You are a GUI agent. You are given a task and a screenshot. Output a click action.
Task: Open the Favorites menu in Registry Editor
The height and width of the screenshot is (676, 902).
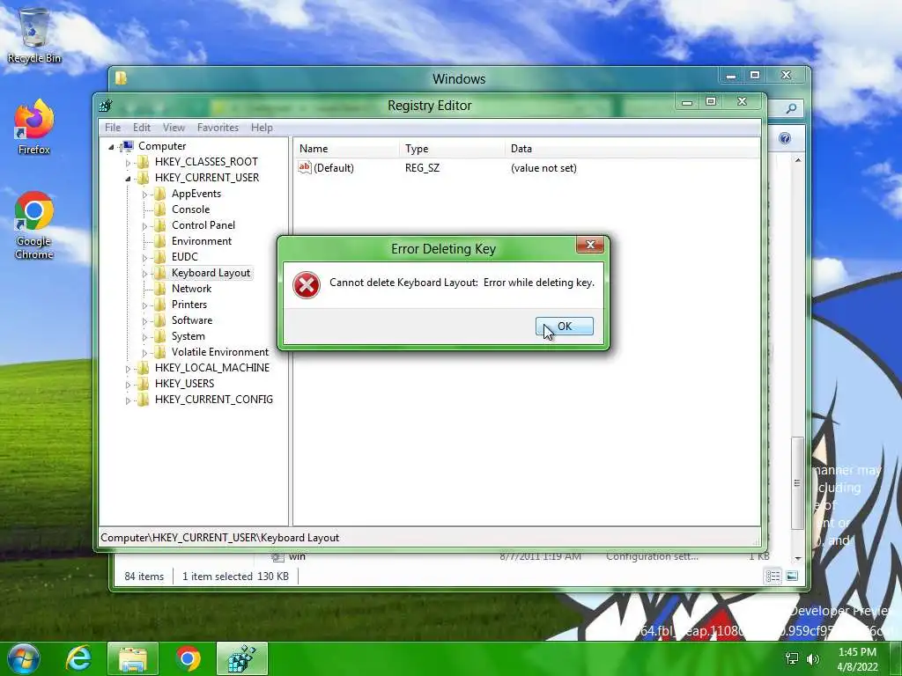point(218,127)
